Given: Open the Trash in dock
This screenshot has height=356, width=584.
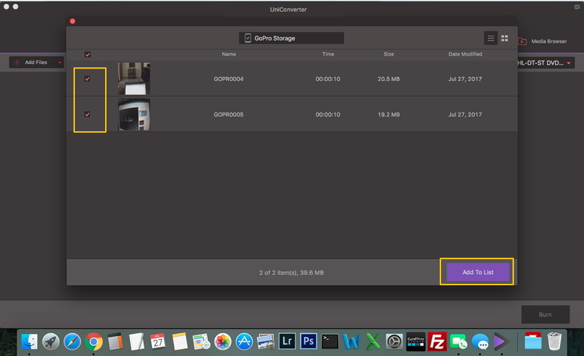Looking at the screenshot, I should click(x=554, y=342).
